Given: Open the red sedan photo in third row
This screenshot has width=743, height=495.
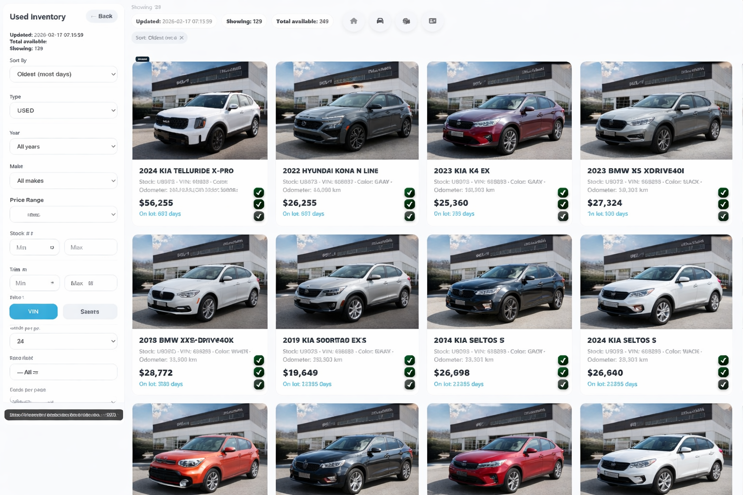Looking at the screenshot, I should (499, 449).
